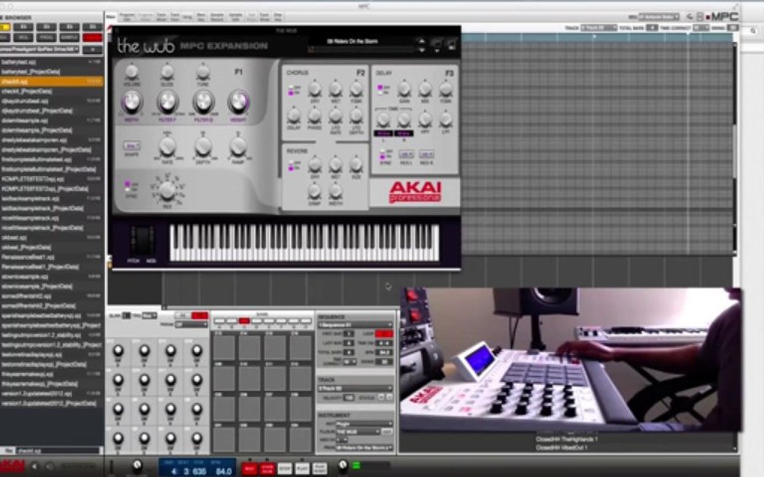Toggle the red filter button in file browser
764x477 pixels.
(x=92, y=38)
